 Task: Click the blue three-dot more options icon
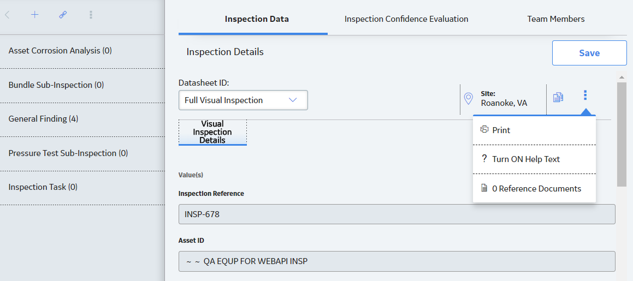(585, 95)
